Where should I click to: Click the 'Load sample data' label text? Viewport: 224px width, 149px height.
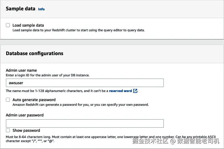coord(28,25)
